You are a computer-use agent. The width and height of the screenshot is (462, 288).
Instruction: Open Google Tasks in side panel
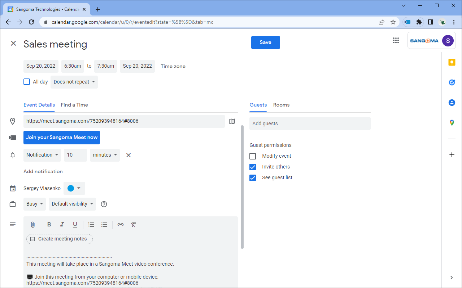(452, 82)
